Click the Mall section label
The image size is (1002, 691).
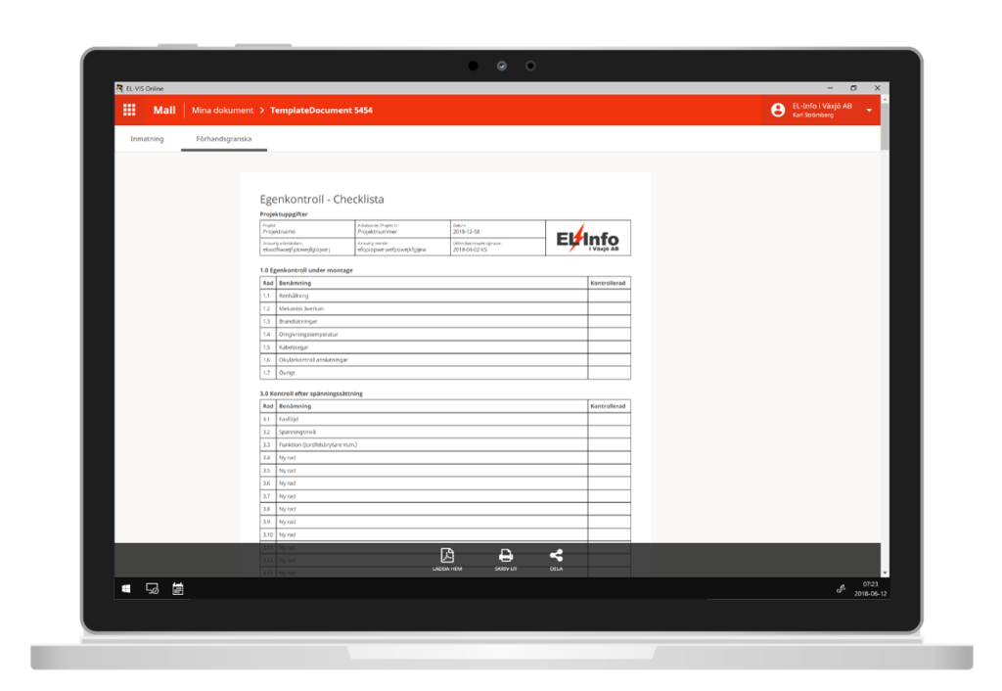coord(164,110)
